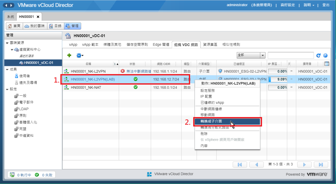Click green status check for HN00001_NK-NAT

(x=136, y=87)
